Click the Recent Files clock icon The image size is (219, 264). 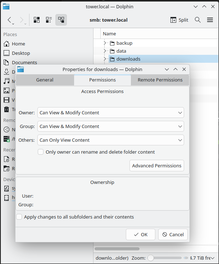pyautogui.click(x=6, y=159)
